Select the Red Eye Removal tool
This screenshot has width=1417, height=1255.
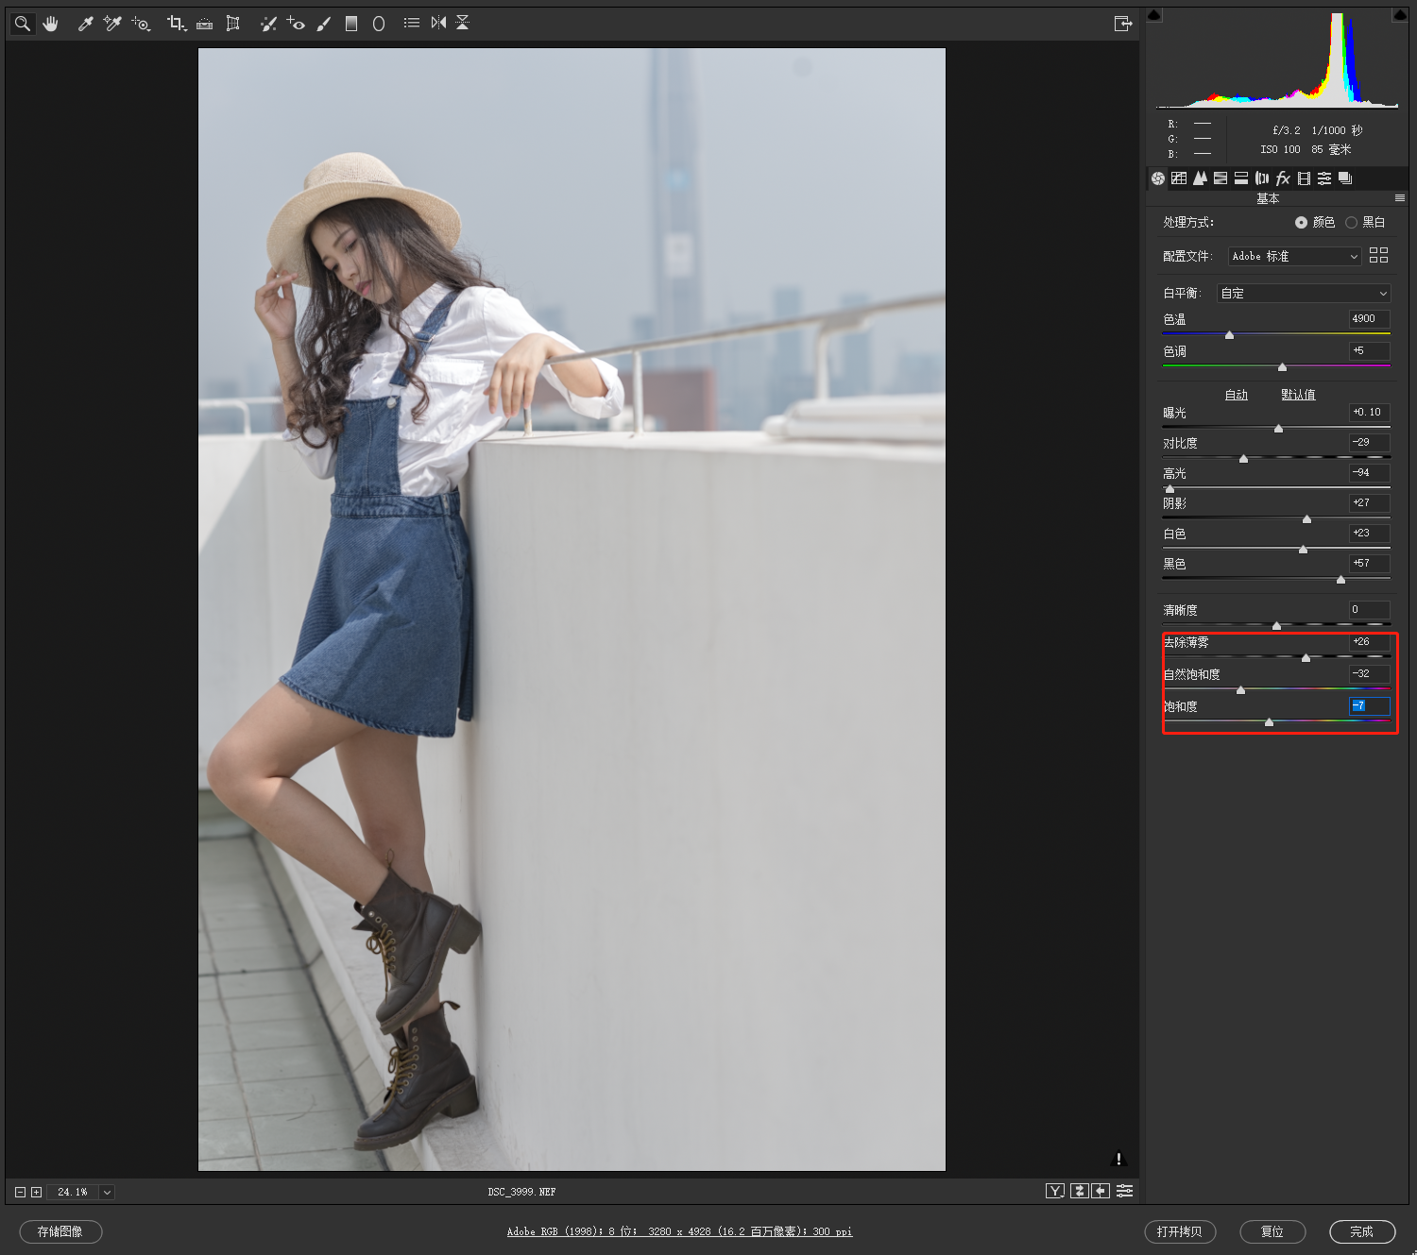[296, 24]
